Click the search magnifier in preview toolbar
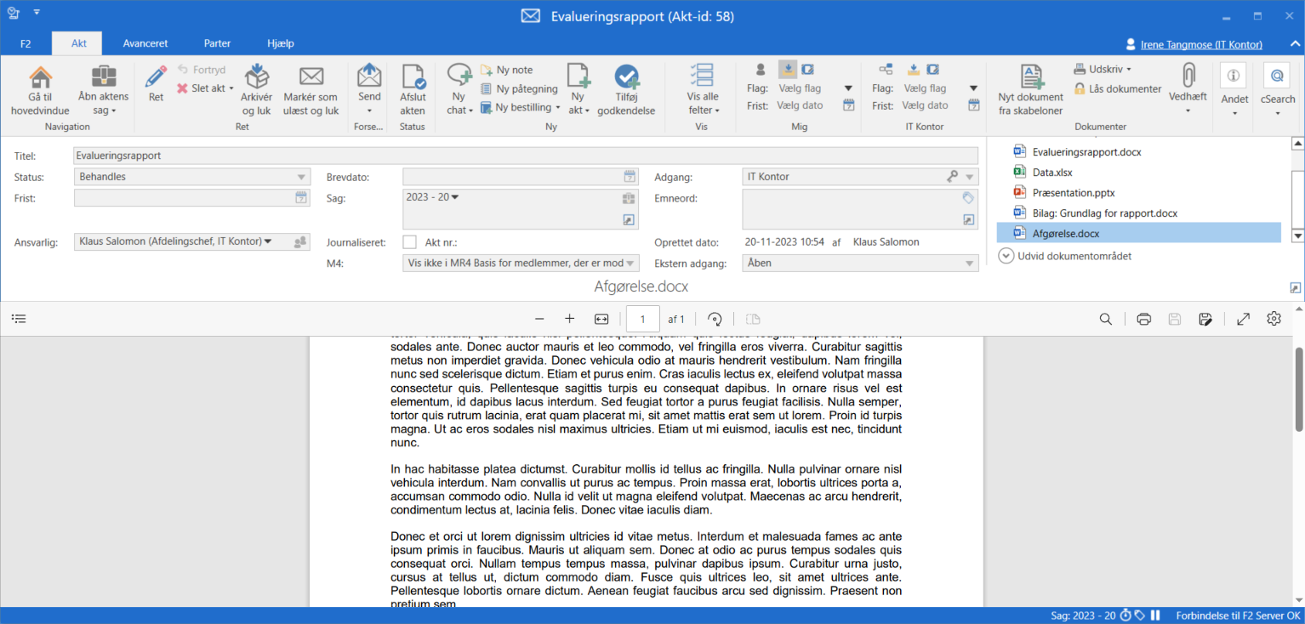 point(1105,319)
